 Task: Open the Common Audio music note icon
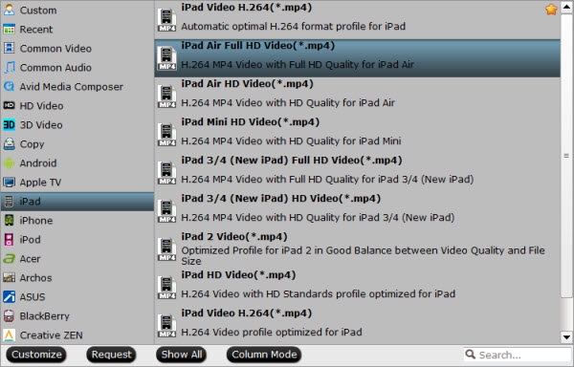pyautogui.click(x=9, y=68)
